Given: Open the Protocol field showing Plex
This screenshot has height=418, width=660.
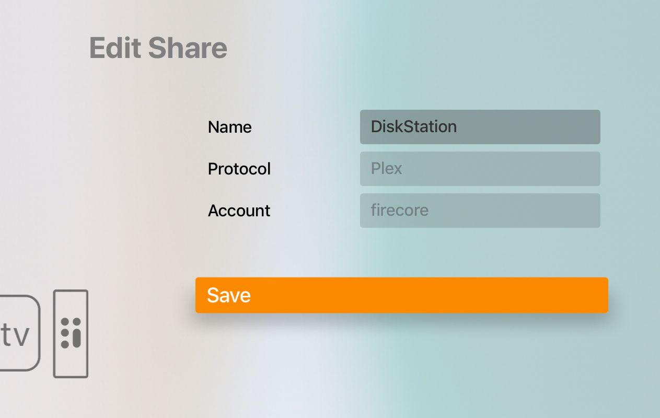Looking at the screenshot, I should pos(480,169).
